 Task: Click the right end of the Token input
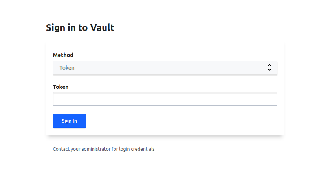273,99
